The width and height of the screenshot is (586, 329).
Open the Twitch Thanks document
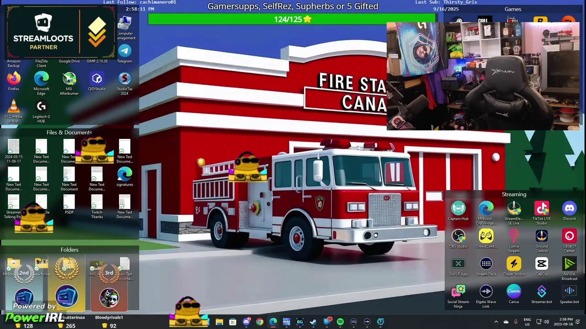coord(97,207)
